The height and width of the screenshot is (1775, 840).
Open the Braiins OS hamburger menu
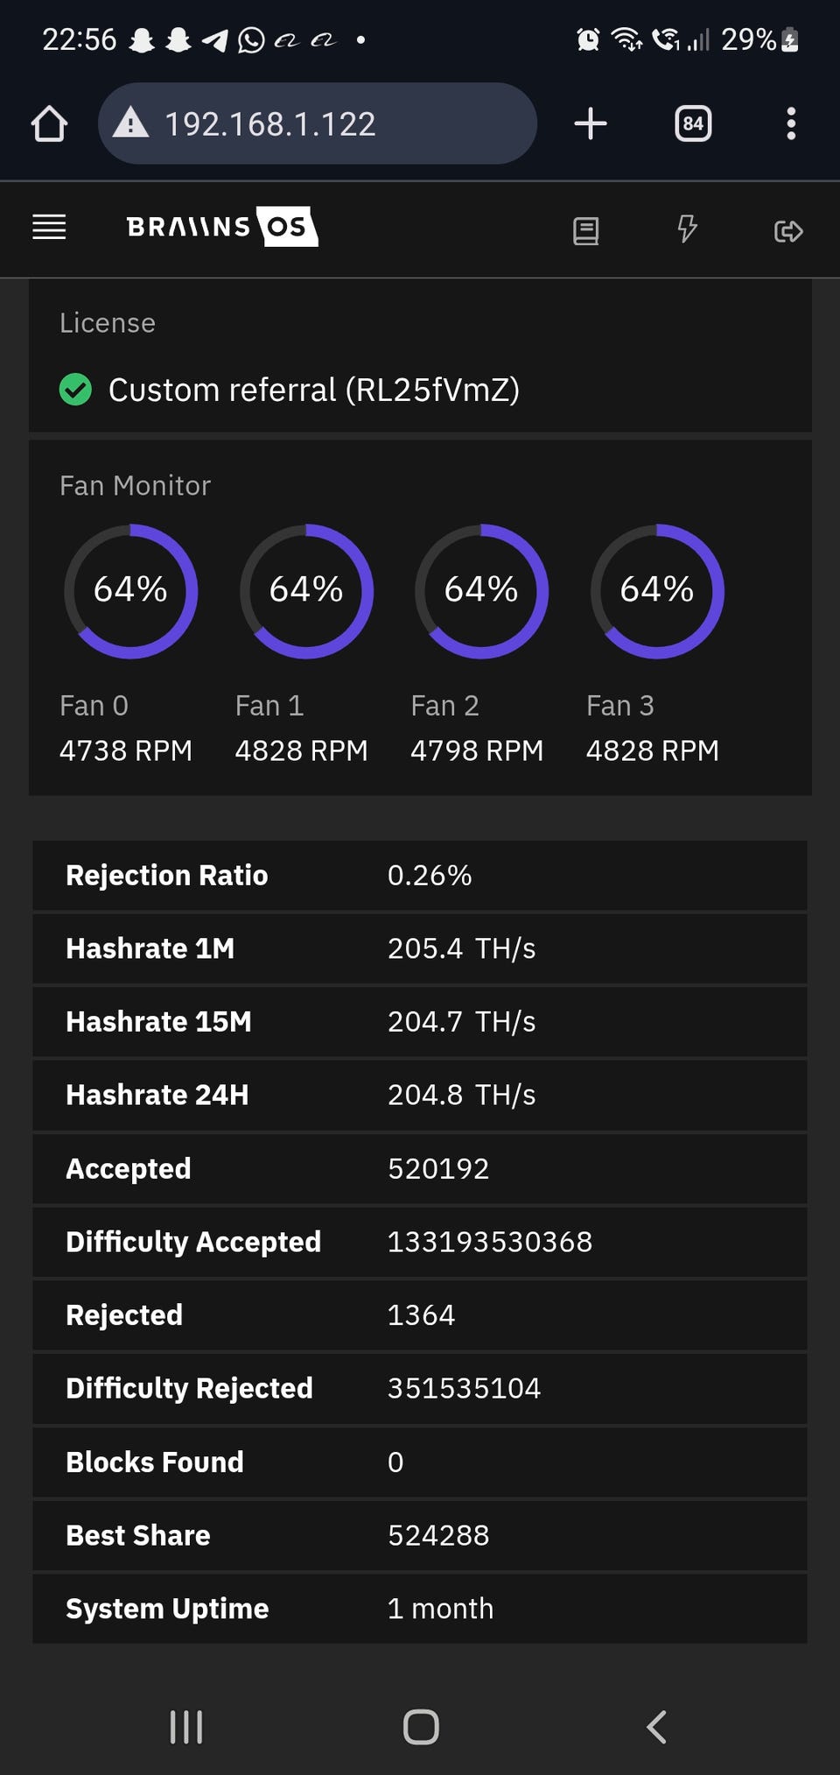tap(49, 227)
